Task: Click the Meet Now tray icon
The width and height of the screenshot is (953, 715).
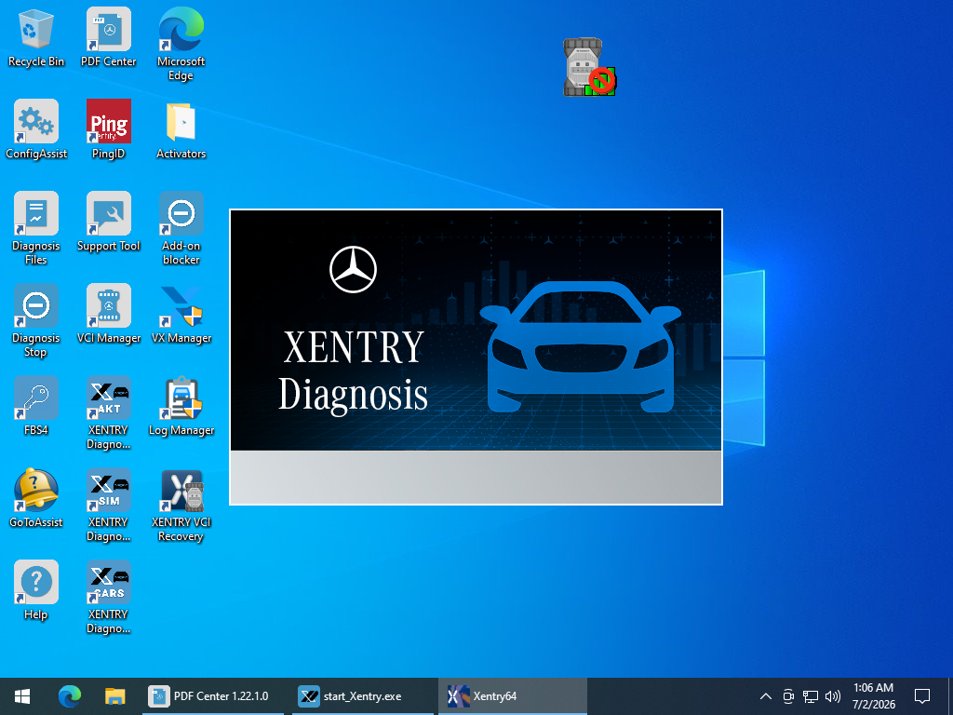Action: [x=788, y=696]
